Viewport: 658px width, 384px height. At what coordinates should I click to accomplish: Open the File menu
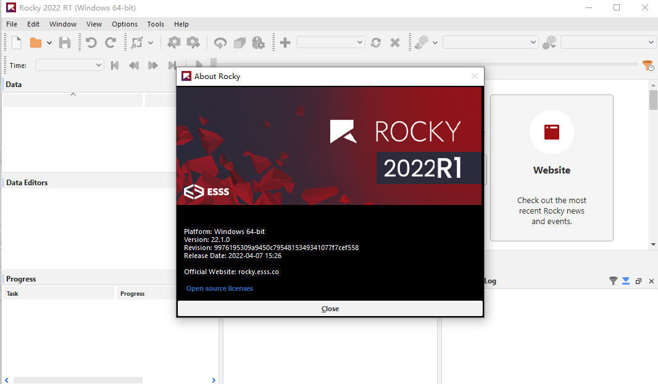pyautogui.click(x=12, y=24)
